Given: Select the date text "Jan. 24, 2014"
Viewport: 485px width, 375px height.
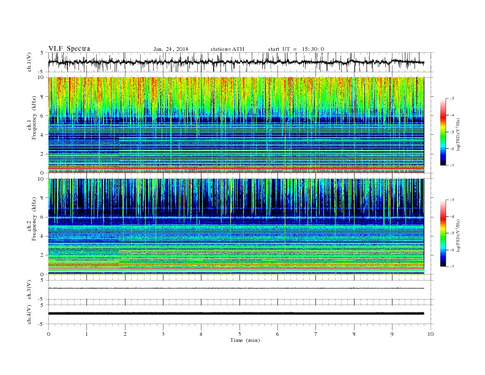Looking at the screenshot, I should 171,49.
